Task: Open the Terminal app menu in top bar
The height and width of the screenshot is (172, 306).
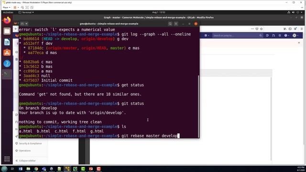Action: [x=26, y=12]
